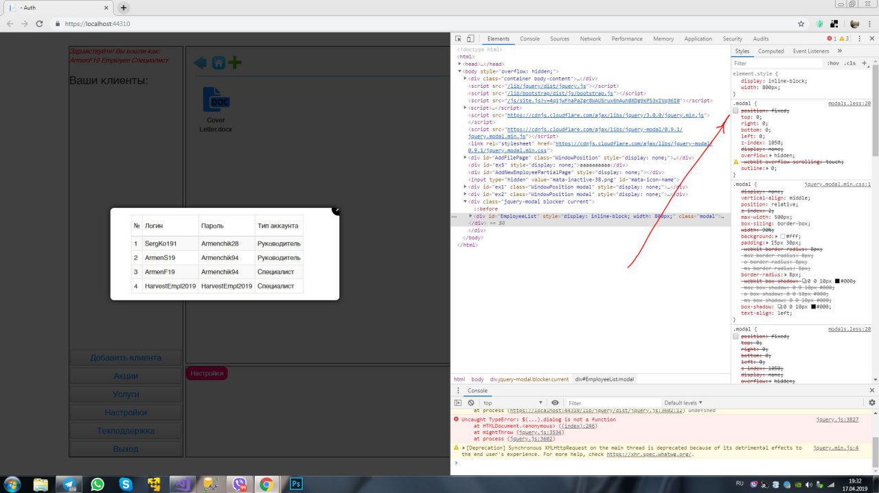Viewport: 879px width, 493px height.
Task: Switch to the Console tab
Action: (529, 39)
